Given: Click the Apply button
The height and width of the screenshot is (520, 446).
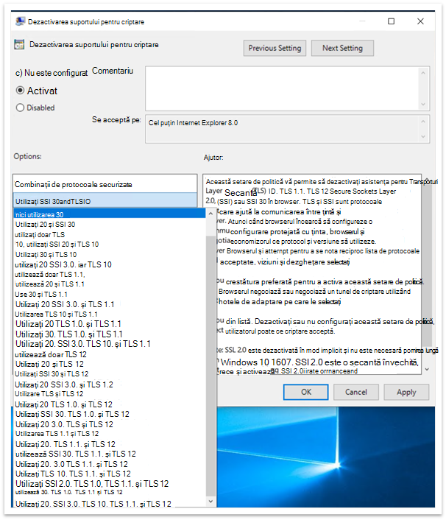Looking at the screenshot, I should pyautogui.click(x=406, y=392).
